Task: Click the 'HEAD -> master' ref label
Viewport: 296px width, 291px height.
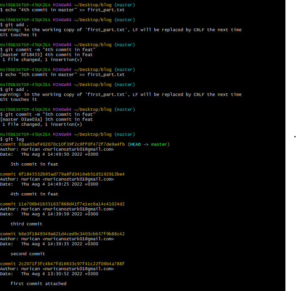Action: [148, 144]
